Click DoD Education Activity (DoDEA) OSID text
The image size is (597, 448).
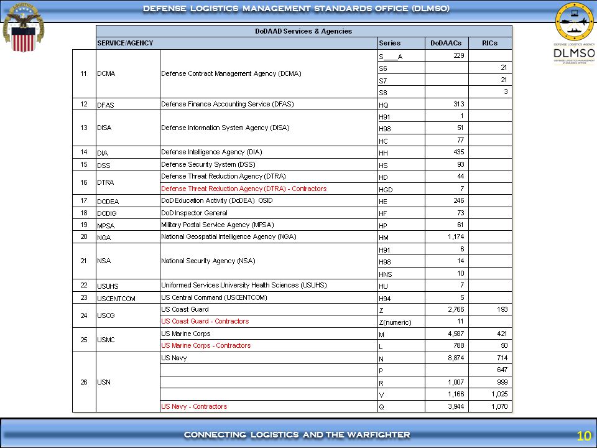tap(216, 200)
